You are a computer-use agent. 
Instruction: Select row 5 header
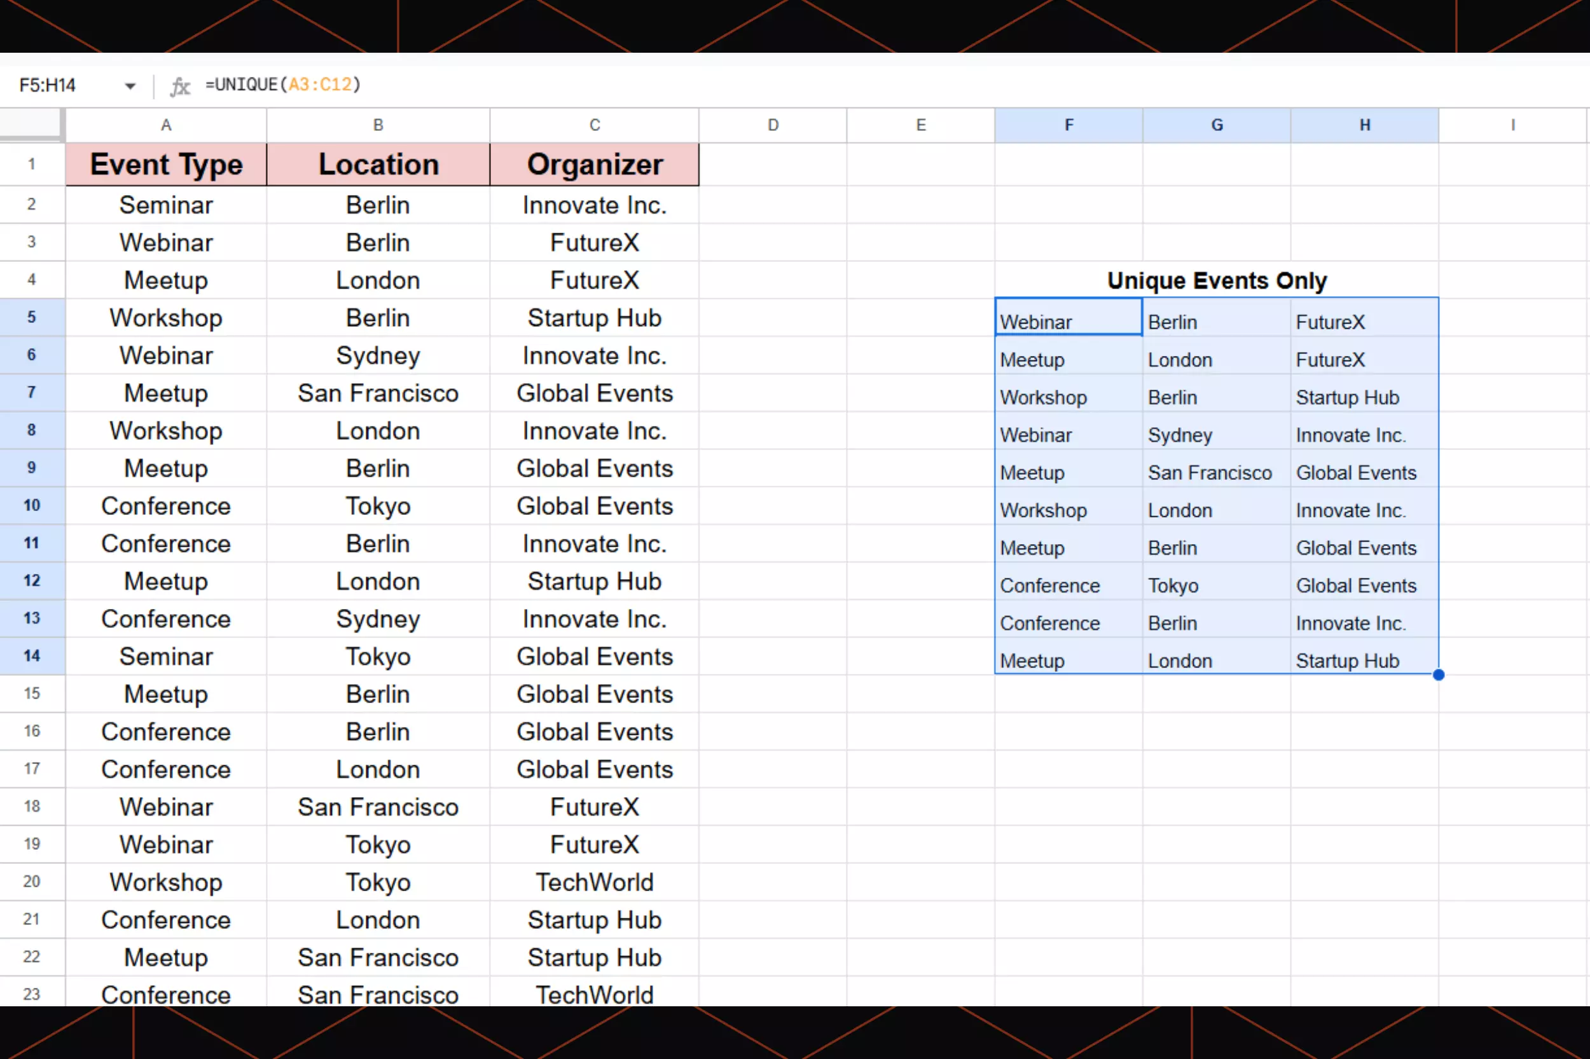pyautogui.click(x=32, y=317)
